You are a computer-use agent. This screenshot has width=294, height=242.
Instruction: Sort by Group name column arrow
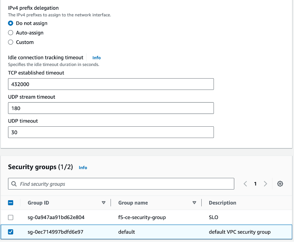coord(194,203)
